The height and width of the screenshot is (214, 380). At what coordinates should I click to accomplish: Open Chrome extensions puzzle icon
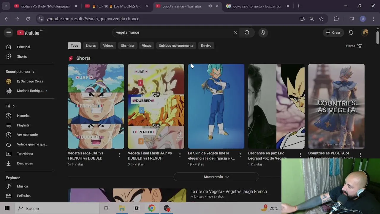tap(336, 19)
